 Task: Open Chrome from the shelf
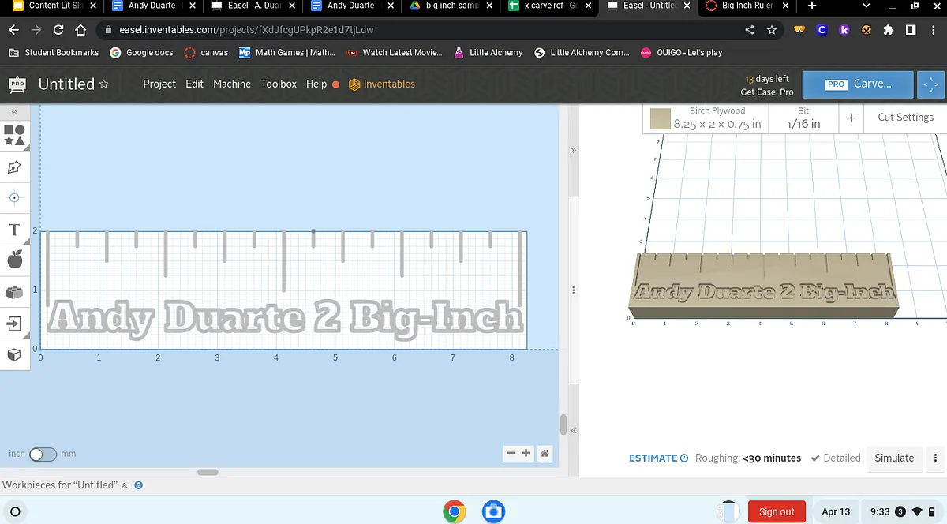454,511
